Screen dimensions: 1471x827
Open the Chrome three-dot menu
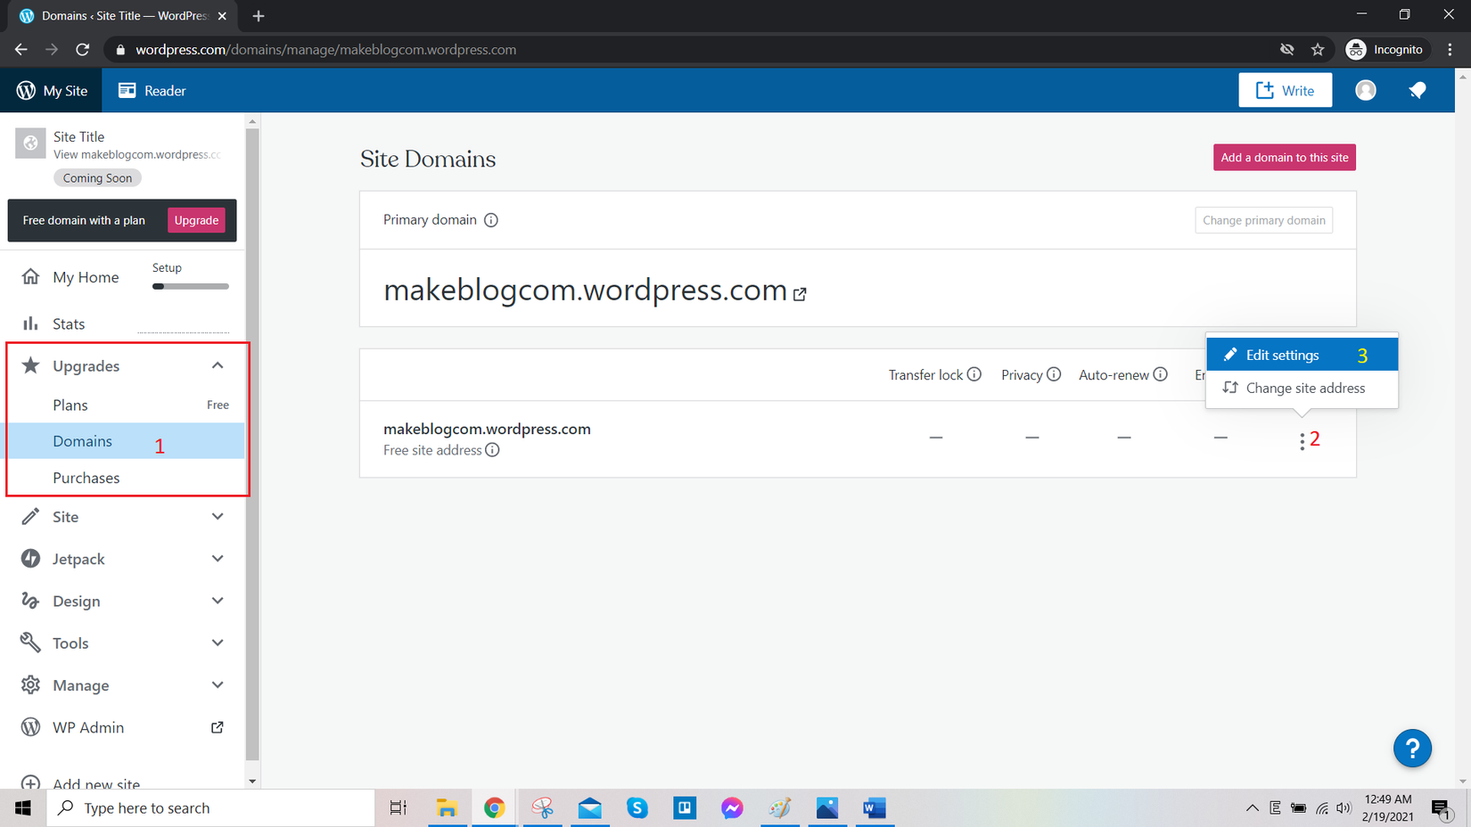1450,50
